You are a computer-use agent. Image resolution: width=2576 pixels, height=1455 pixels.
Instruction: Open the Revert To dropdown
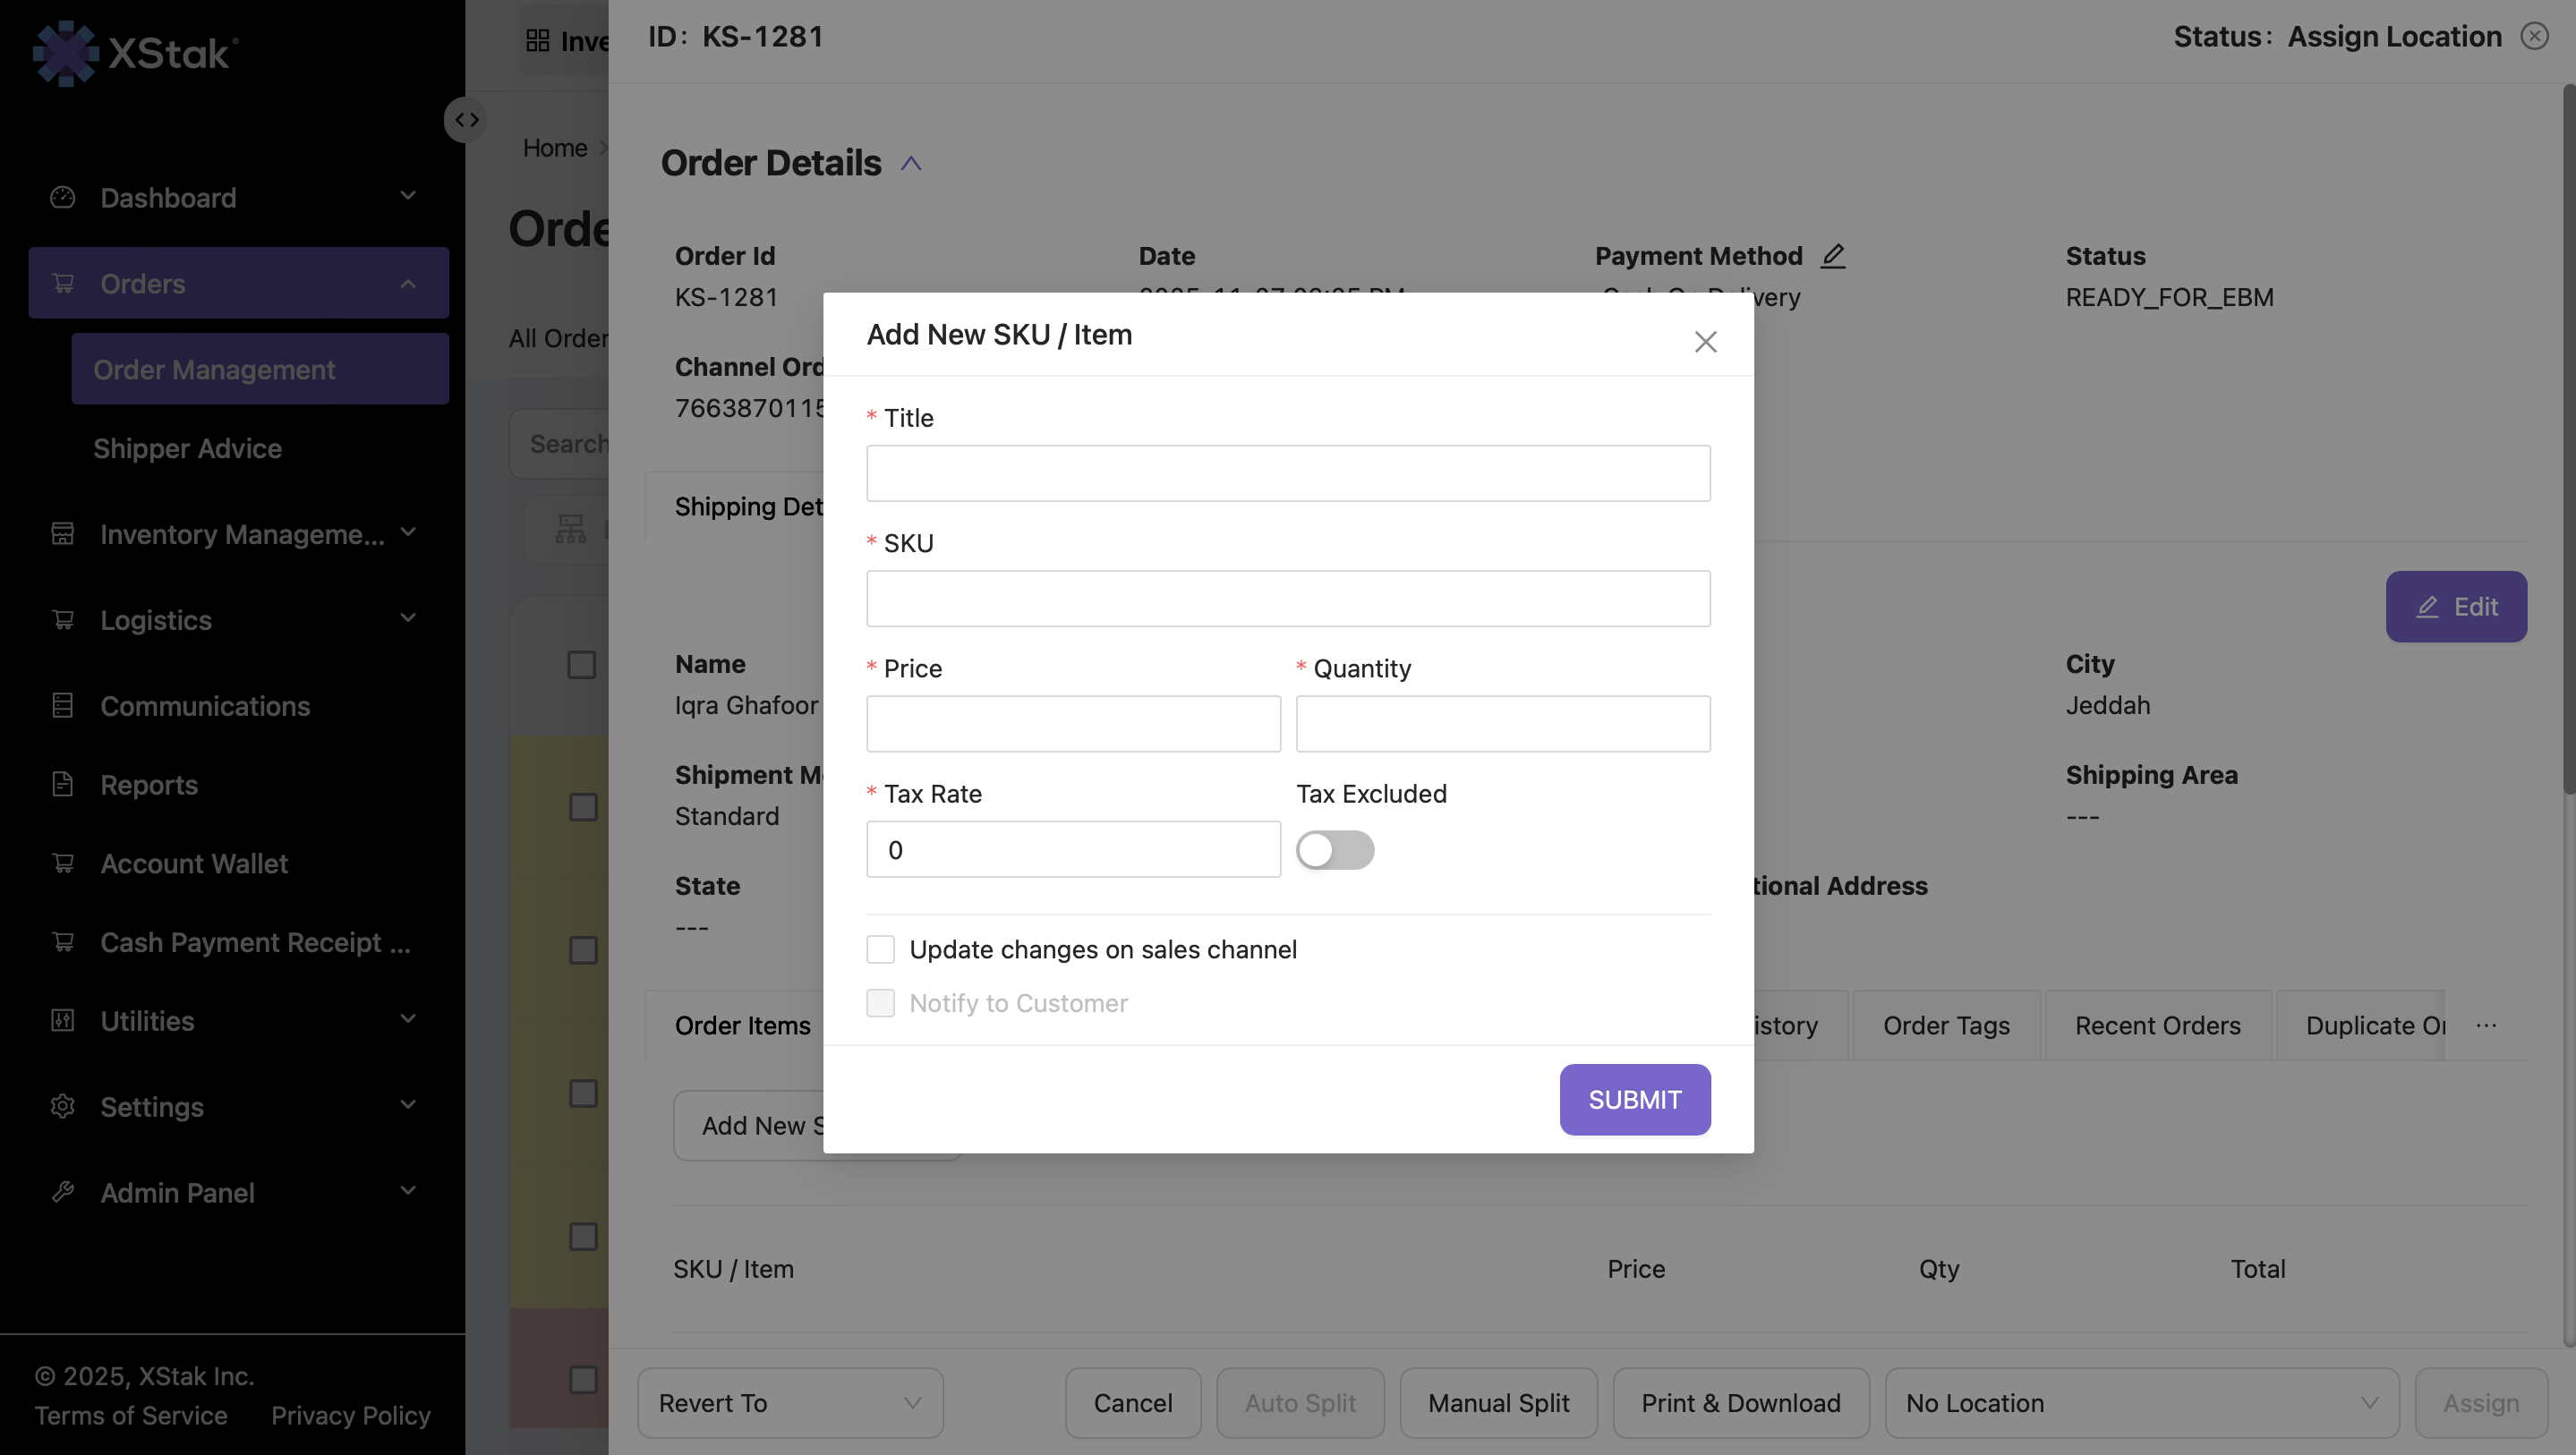[790, 1402]
